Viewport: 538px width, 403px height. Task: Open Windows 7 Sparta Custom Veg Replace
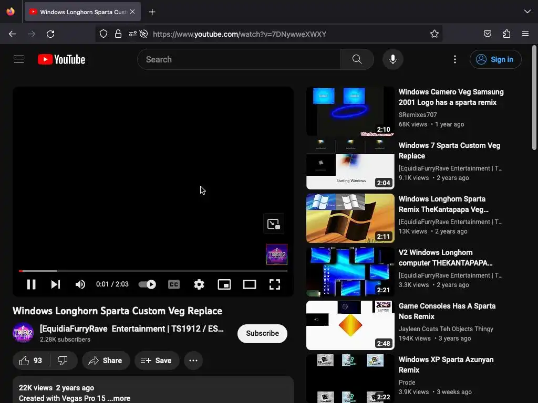(x=449, y=151)
